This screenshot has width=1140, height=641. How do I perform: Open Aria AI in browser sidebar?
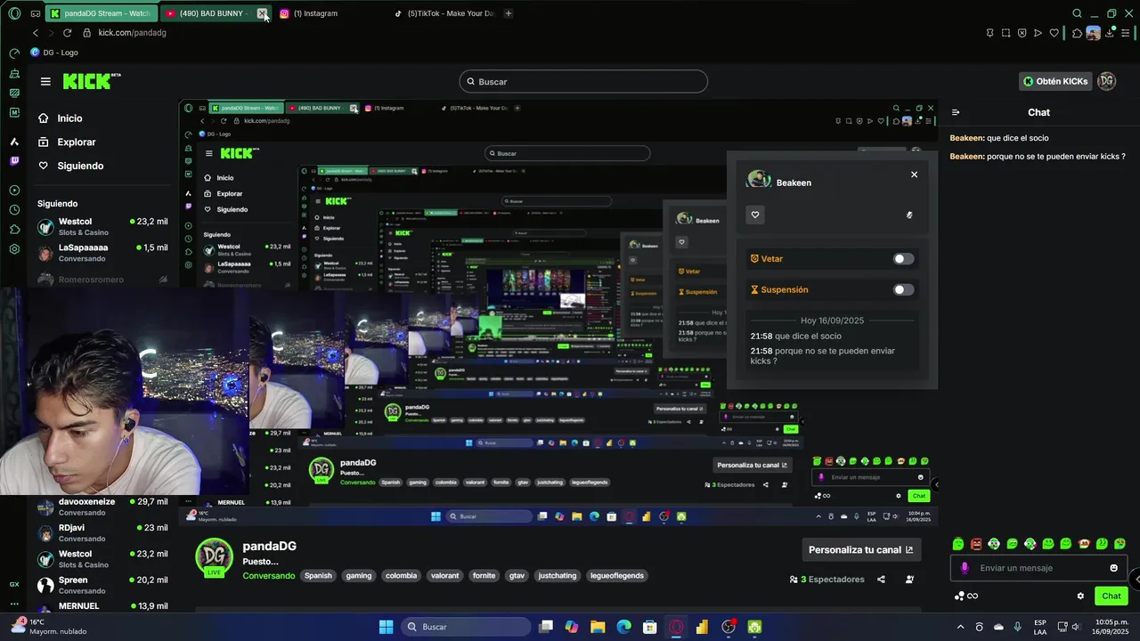pyautogui.click(x=14, y=142)
